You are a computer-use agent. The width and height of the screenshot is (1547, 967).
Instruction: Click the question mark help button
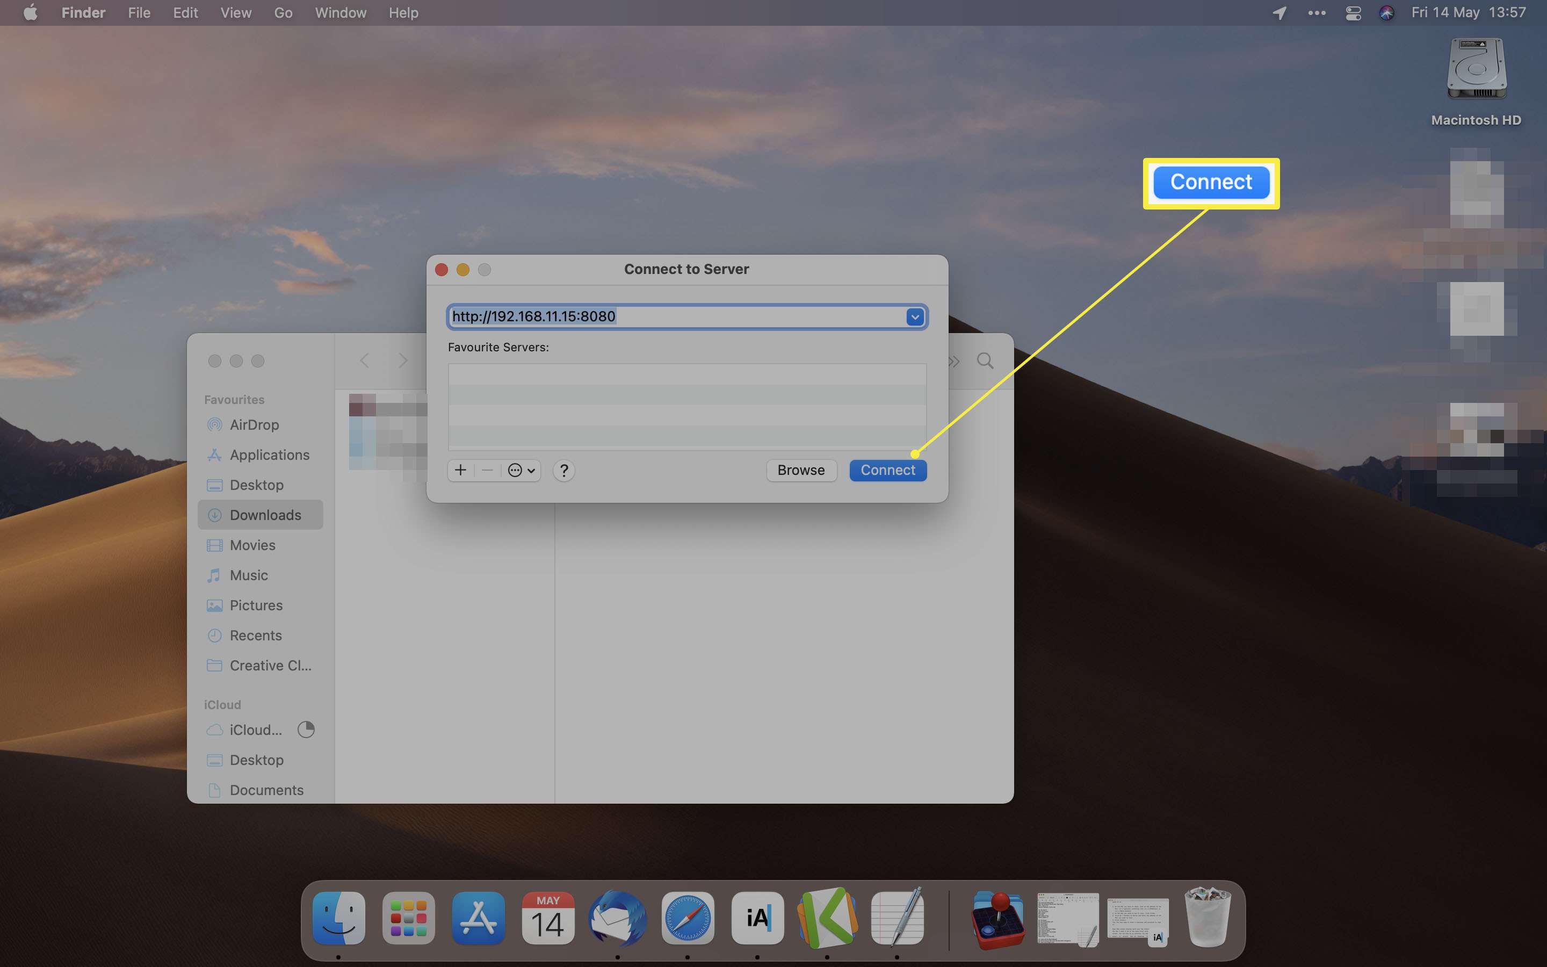pyautogui.click(x=563, y=470)
